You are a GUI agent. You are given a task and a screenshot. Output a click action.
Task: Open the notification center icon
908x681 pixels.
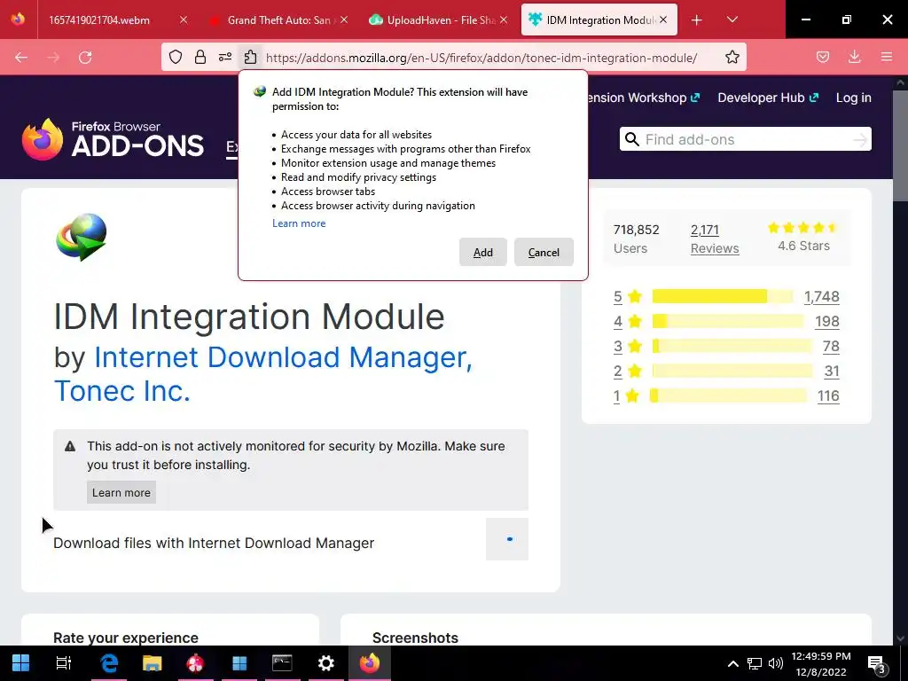click(x=877, y=663)
